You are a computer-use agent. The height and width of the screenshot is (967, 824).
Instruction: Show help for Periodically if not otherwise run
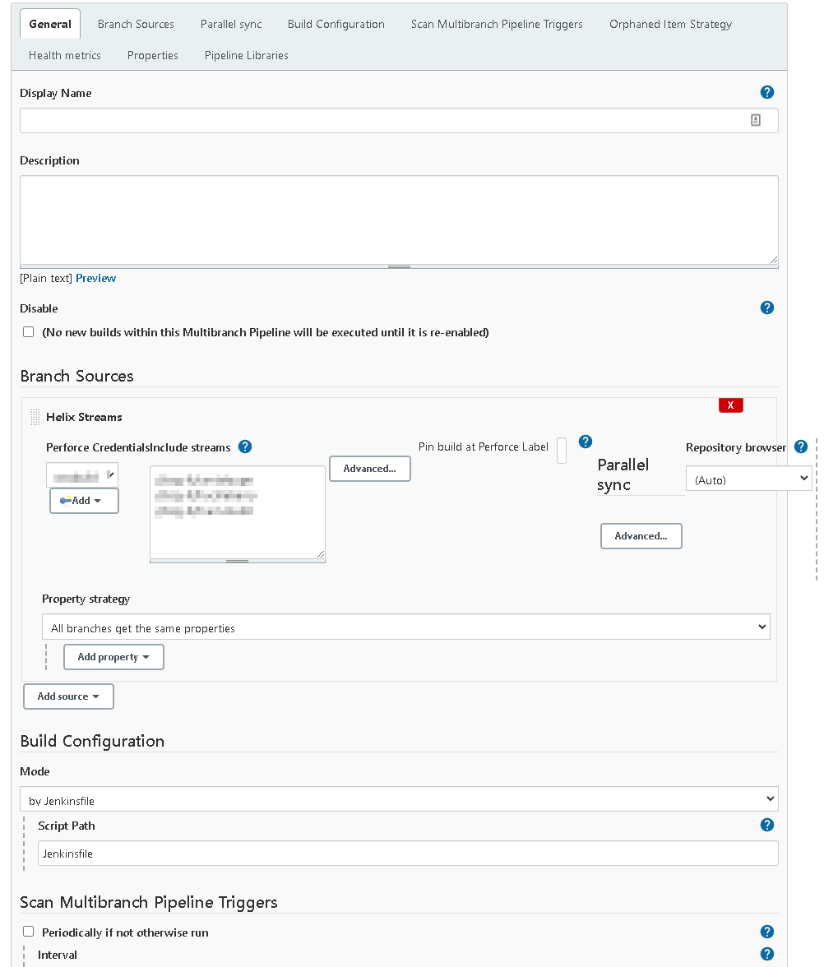(x=766, y=932)
